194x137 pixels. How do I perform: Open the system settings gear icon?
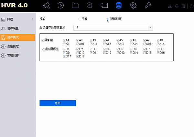pos(133,5)
